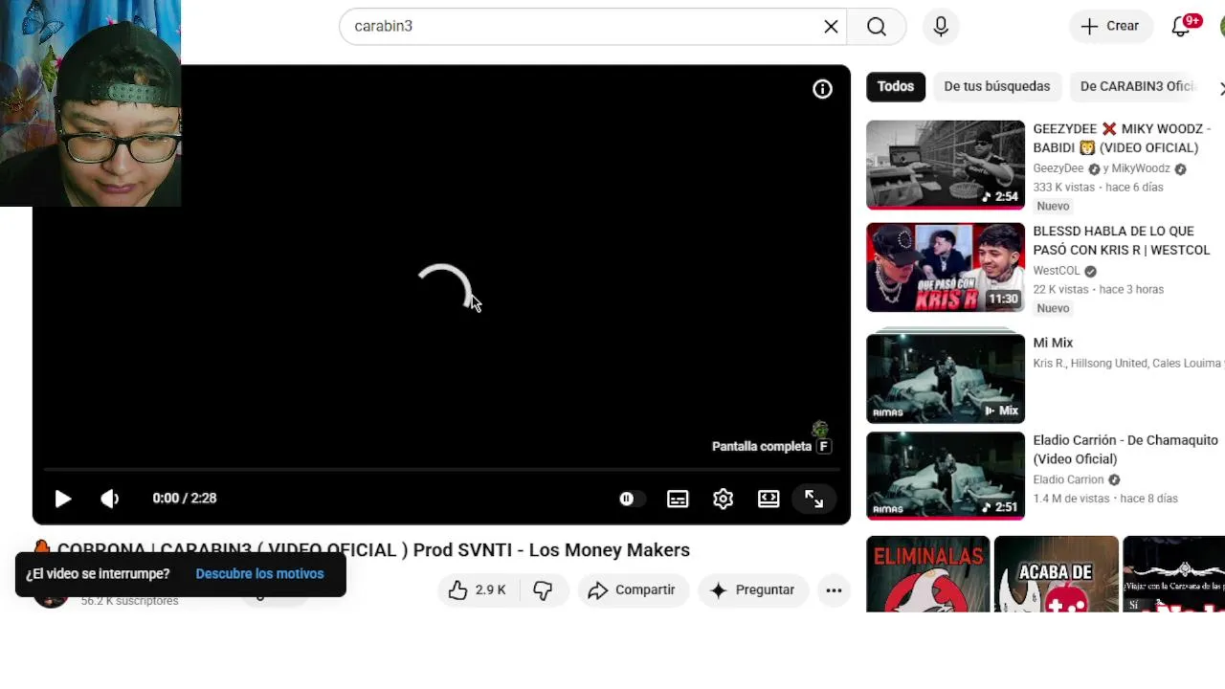Viewport: 1225px width, 689px height.
Task: Open BLESSD HABLA DE LO QUE PASÓ video thumbnail
Action: coord(946,267)
